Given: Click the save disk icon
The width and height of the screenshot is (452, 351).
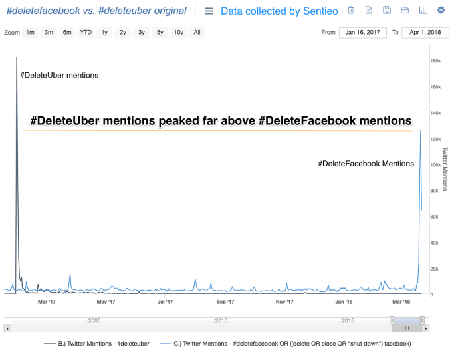Looking at the screenshot, I should pyautogui.click(x=387, y=11).
